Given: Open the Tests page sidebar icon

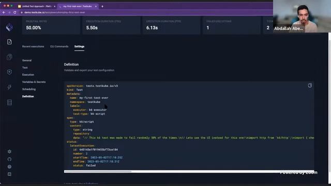Looking at the screenshot, I should coord(9,42).
